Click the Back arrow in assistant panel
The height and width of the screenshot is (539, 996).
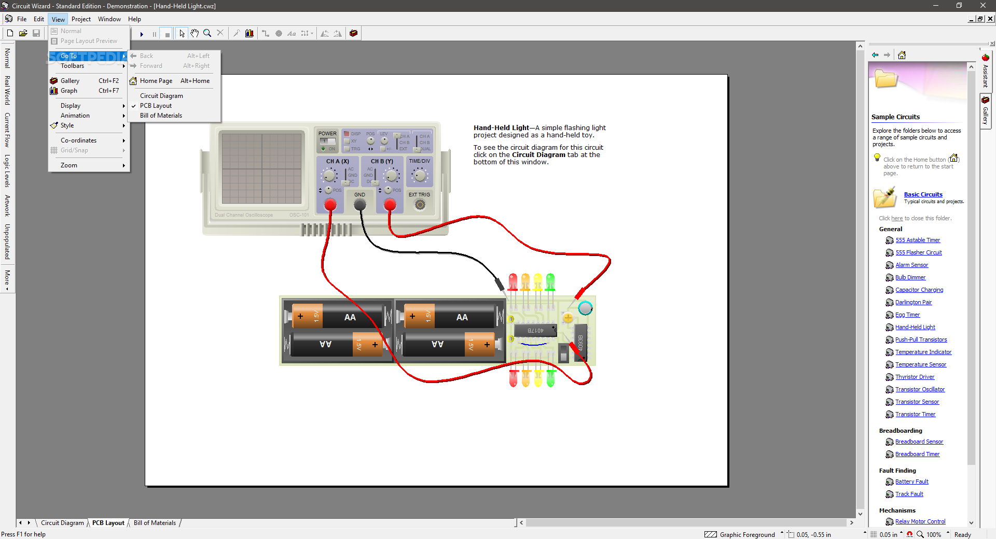tap(876, 55)
